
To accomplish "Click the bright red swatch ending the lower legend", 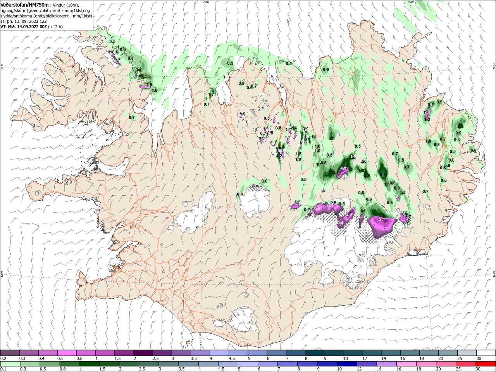I will pyautogui.click(x=486, y=364).
